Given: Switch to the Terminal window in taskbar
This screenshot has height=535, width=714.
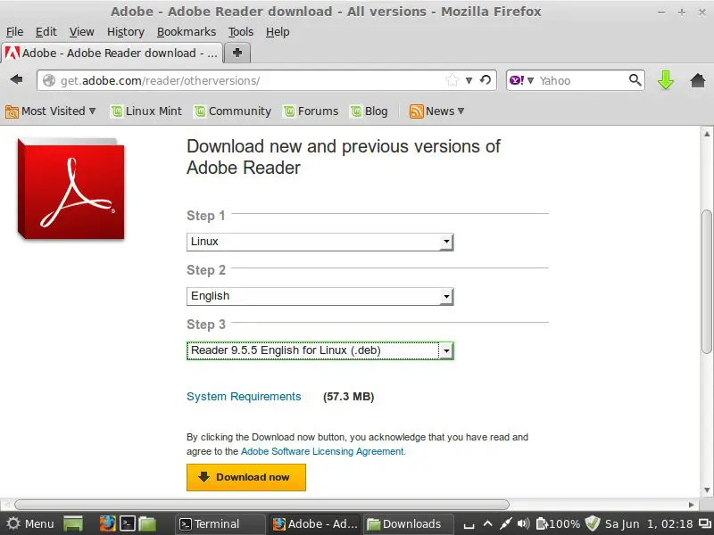Looking at the screenshot, I should click(x=220, y=524).
